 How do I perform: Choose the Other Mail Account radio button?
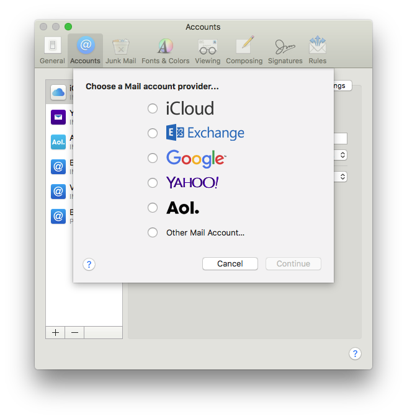153,232
